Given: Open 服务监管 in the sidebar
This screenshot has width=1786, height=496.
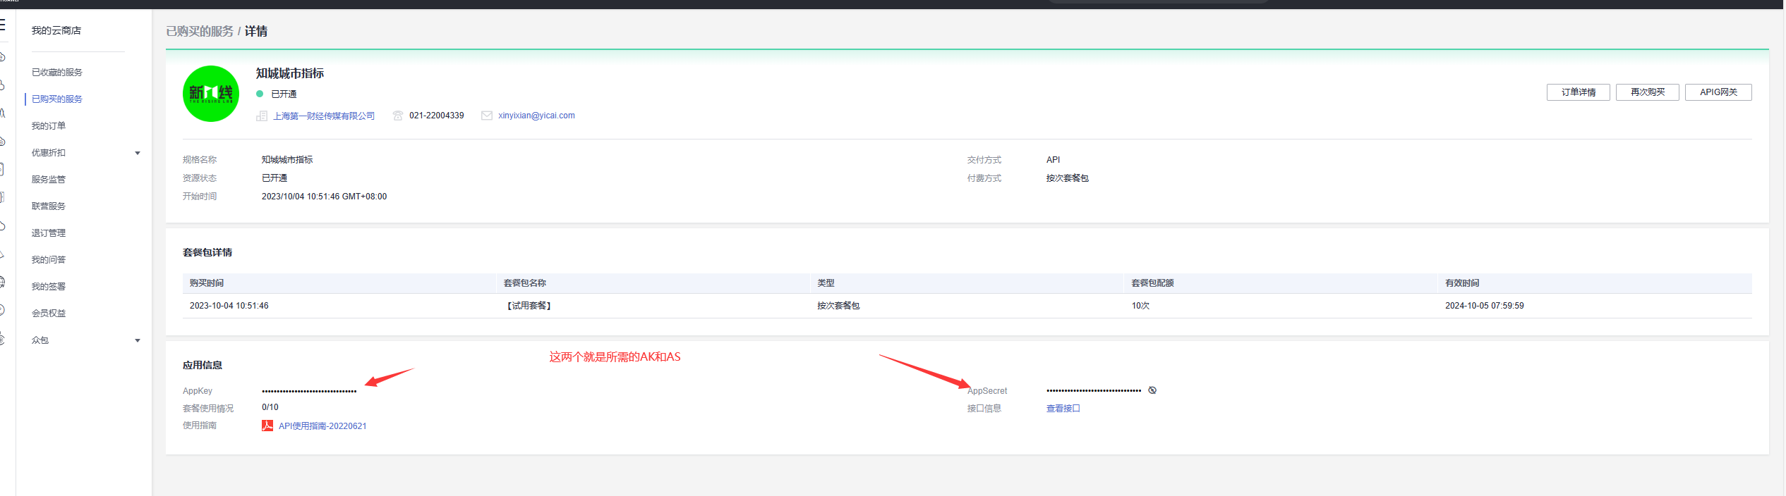Looking at the screenshot, I should [x=49, y=180].
